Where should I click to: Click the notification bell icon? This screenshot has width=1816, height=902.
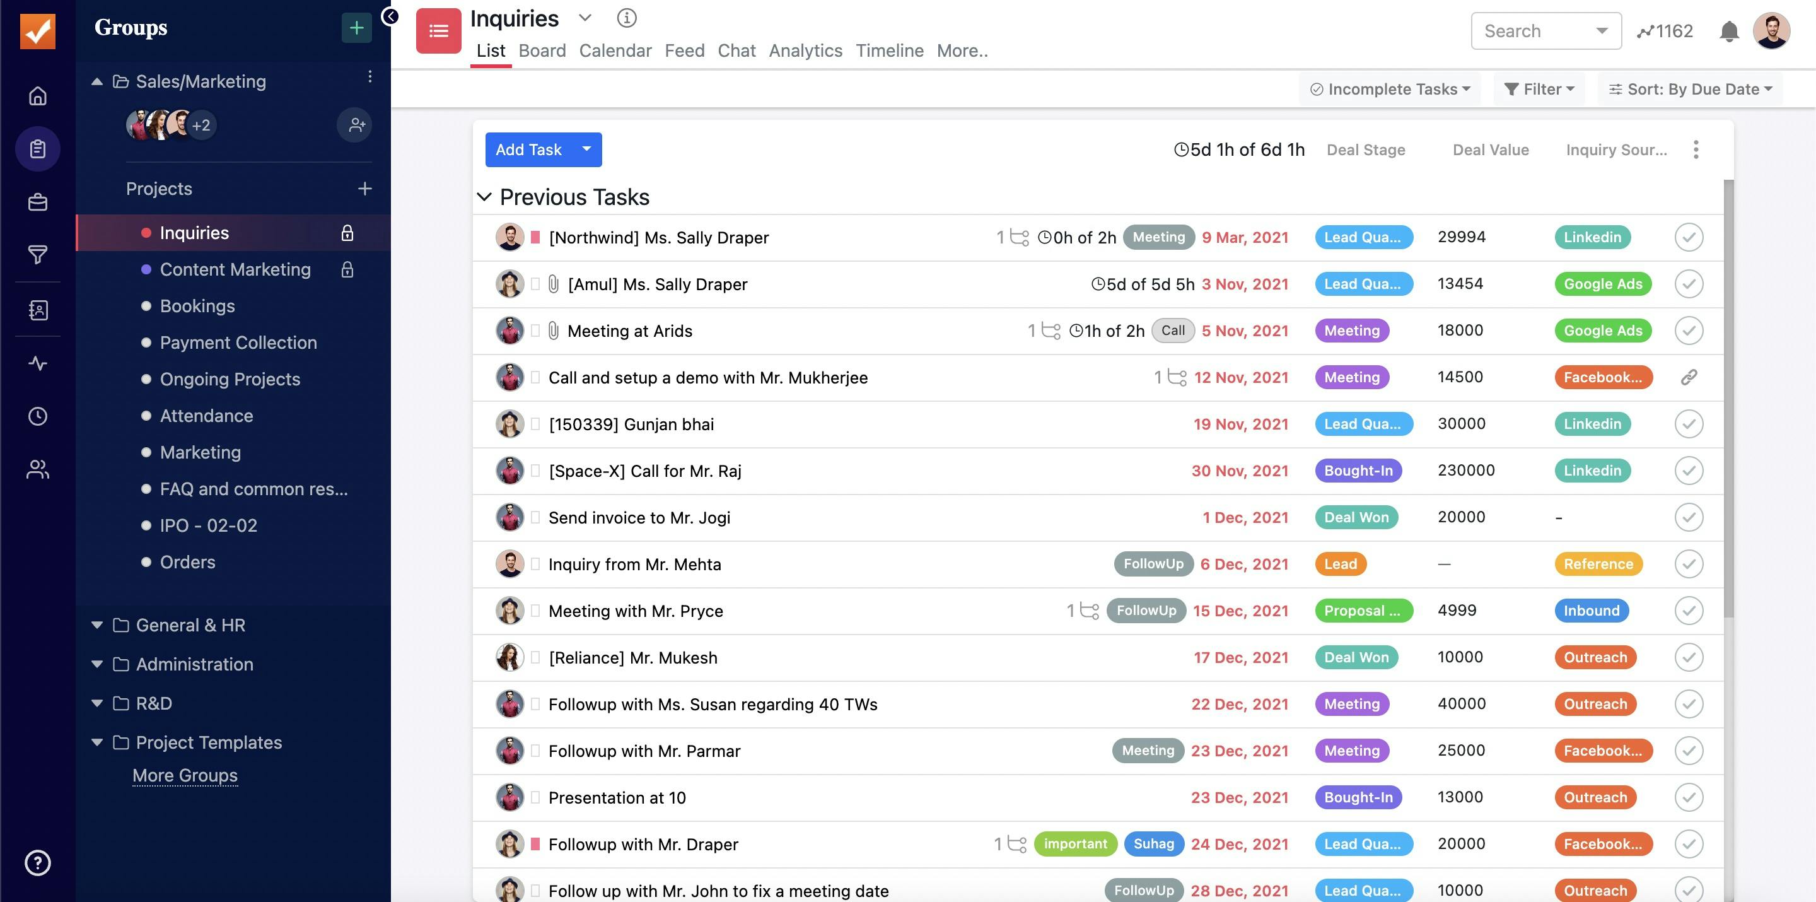pos(1728,32)
